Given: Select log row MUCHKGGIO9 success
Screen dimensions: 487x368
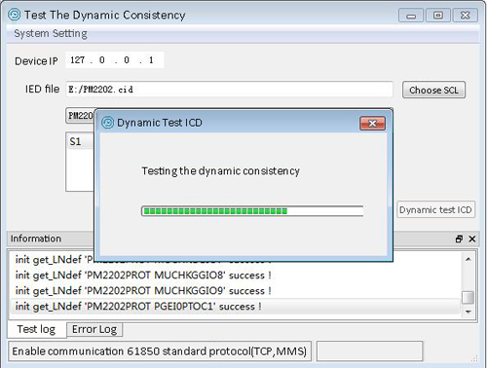Looking at the screenshot, I should point(236,291).
